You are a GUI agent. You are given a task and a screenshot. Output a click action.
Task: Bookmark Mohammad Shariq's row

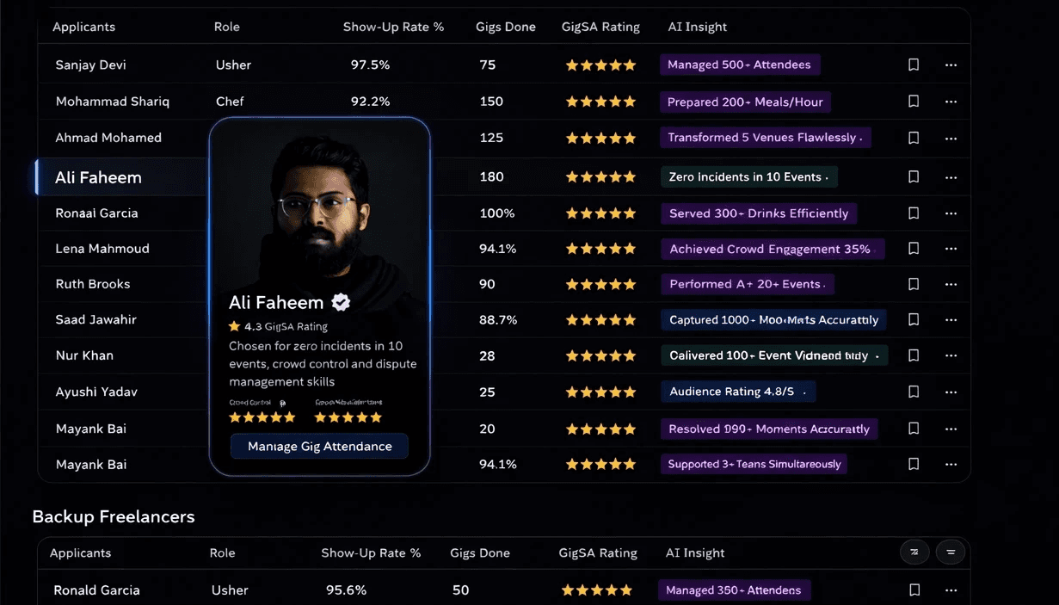click(x=914, y=102)
